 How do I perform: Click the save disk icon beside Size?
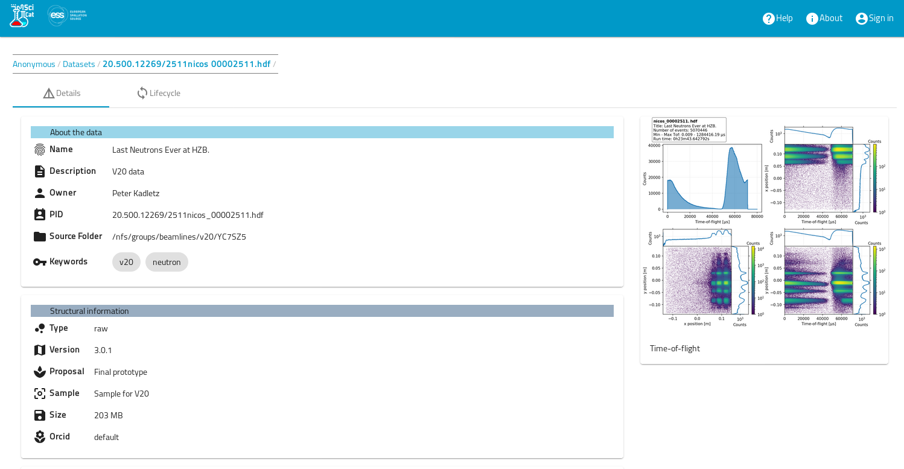[x=40, y=415]
